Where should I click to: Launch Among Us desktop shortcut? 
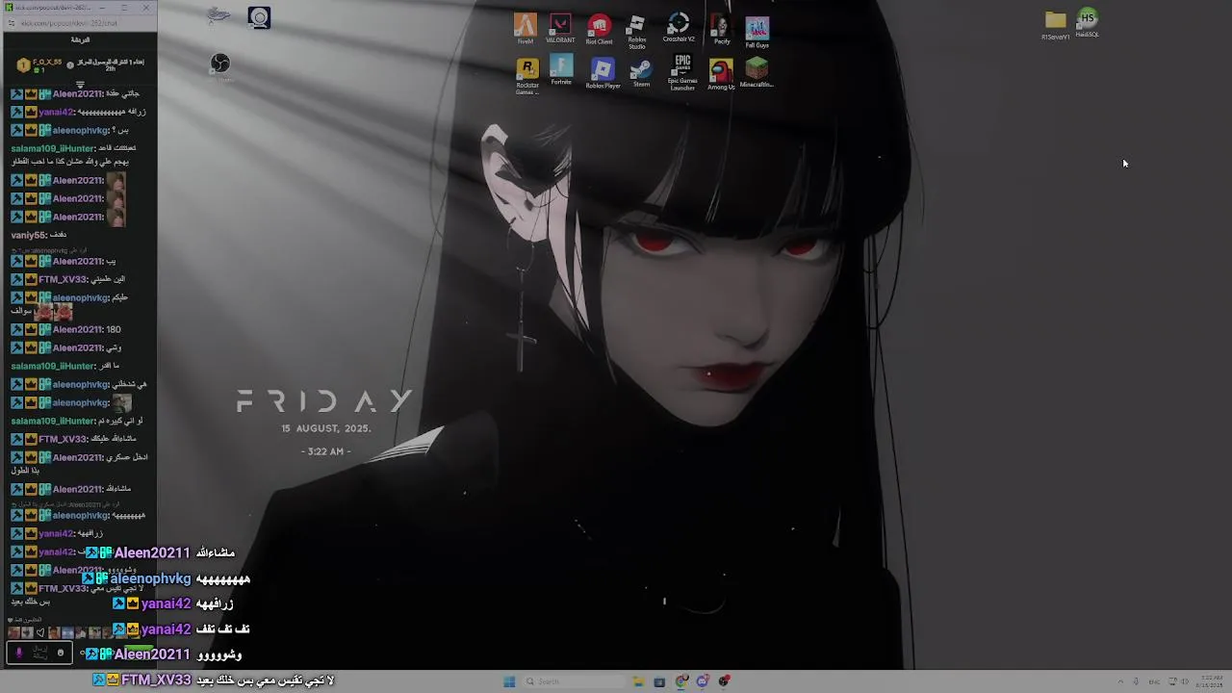(x=721, y=75)
